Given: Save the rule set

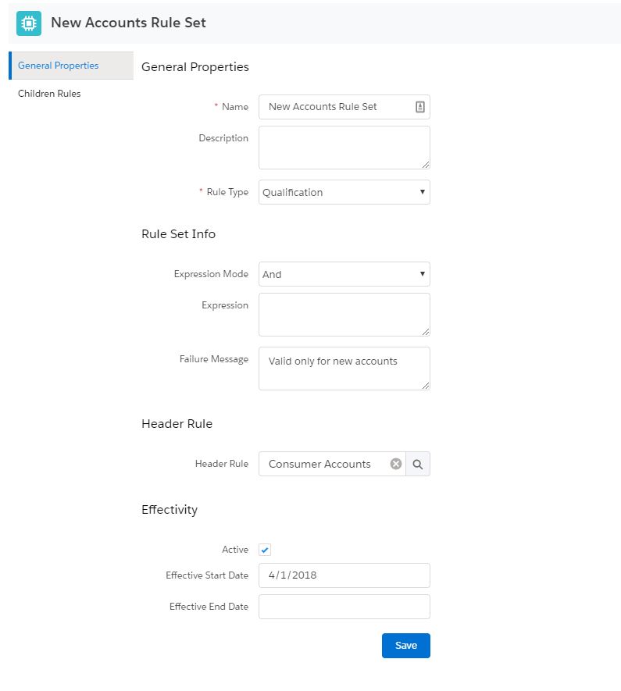Looking at the screenshot, I should tap(406, 646).
